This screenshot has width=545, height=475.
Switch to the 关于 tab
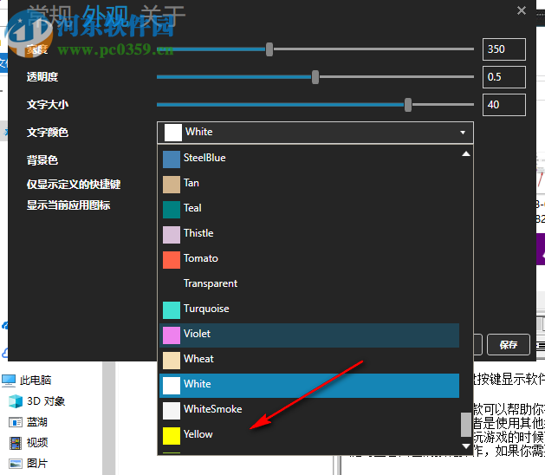click(163, 16)
